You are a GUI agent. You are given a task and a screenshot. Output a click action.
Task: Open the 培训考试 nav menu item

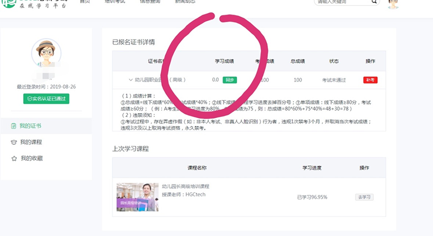[115, 2]
